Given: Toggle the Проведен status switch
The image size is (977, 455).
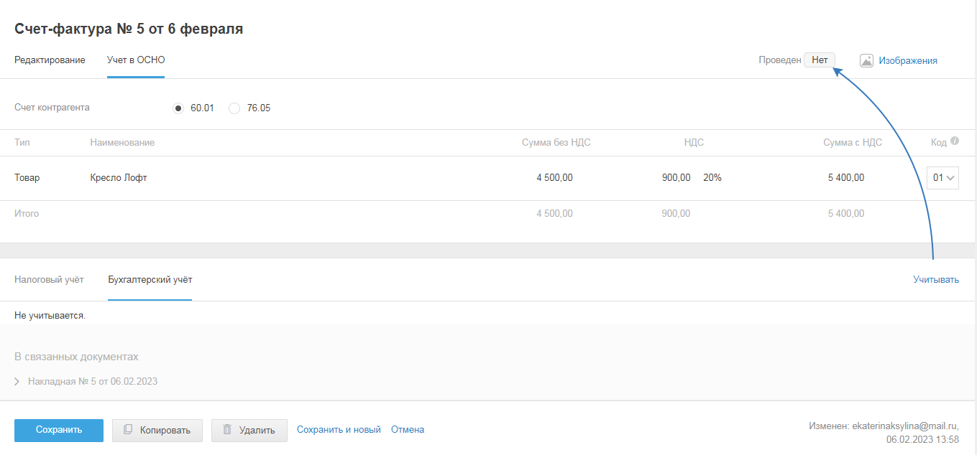Looking at the screenshot, I should 820,60.
